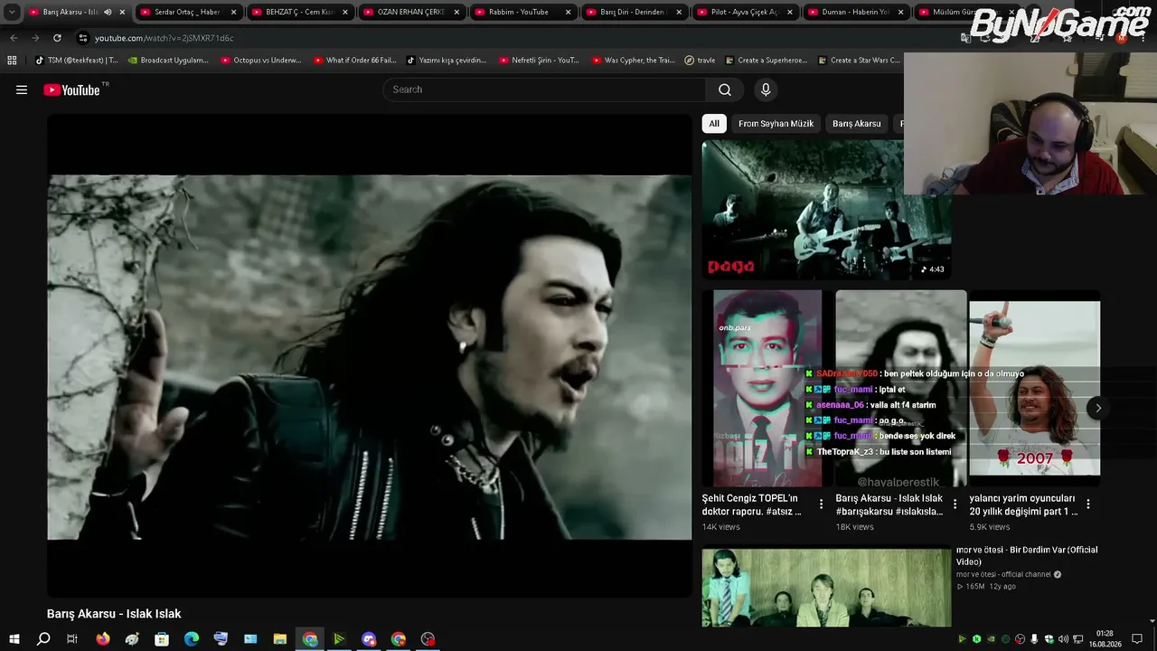Focus the YouTube search field
The image size is (1157, 651).
544,90
